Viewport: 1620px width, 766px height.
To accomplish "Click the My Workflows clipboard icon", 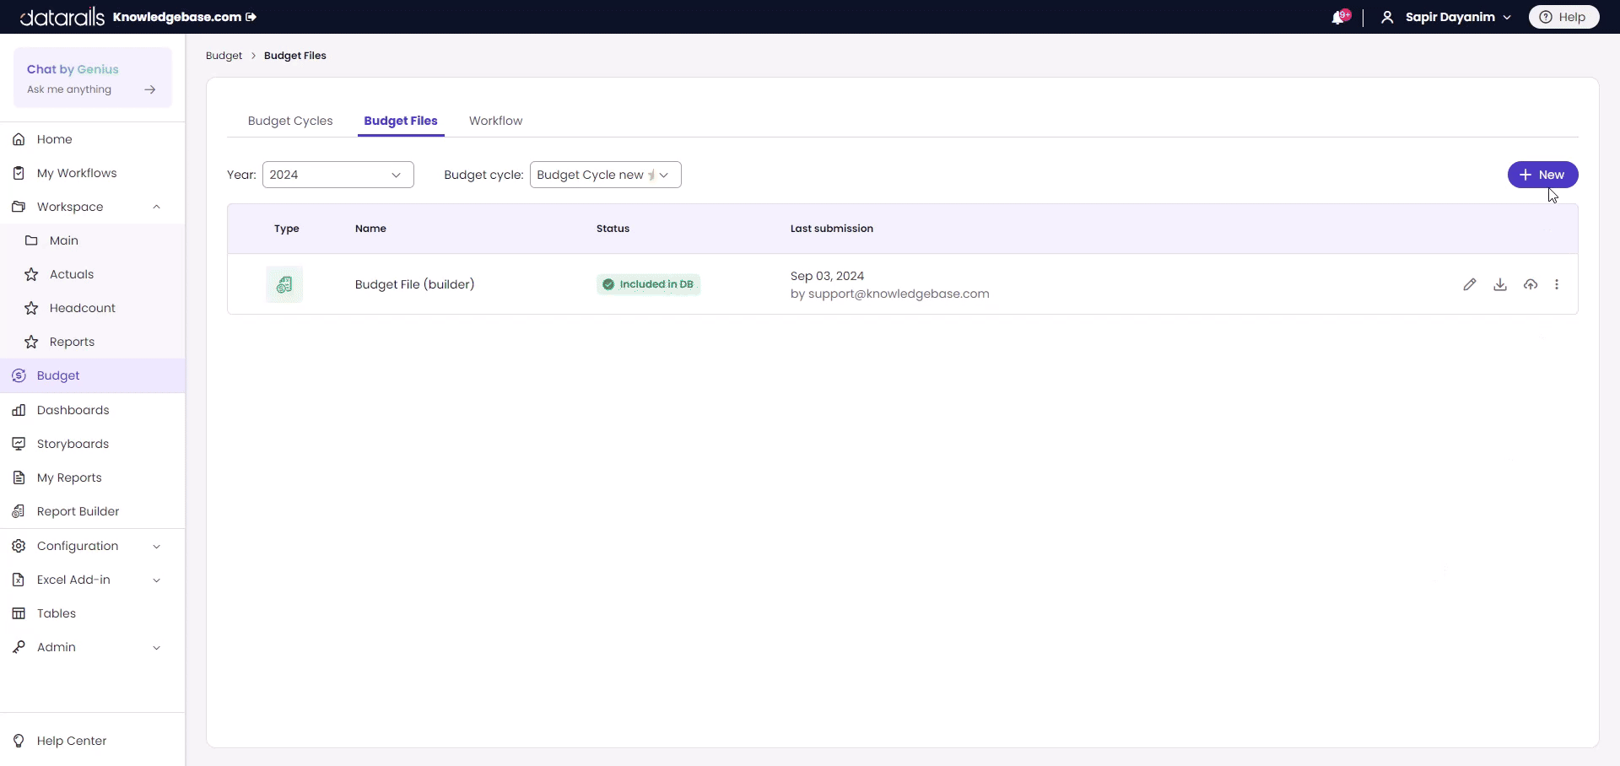I will 19,173.
